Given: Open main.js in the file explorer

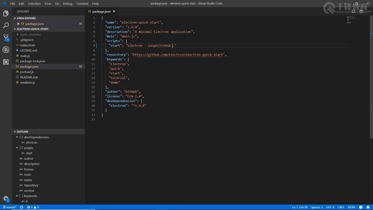Looking at the screenshot, I should coord(25,56).
